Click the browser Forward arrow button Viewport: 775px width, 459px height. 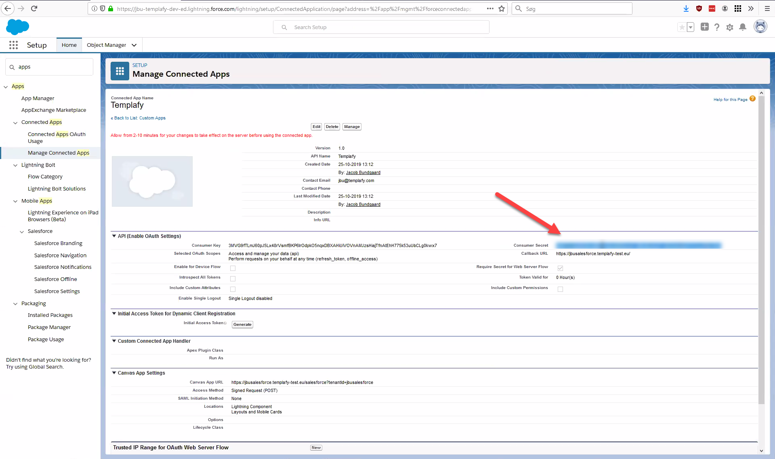tap(21, 8)
